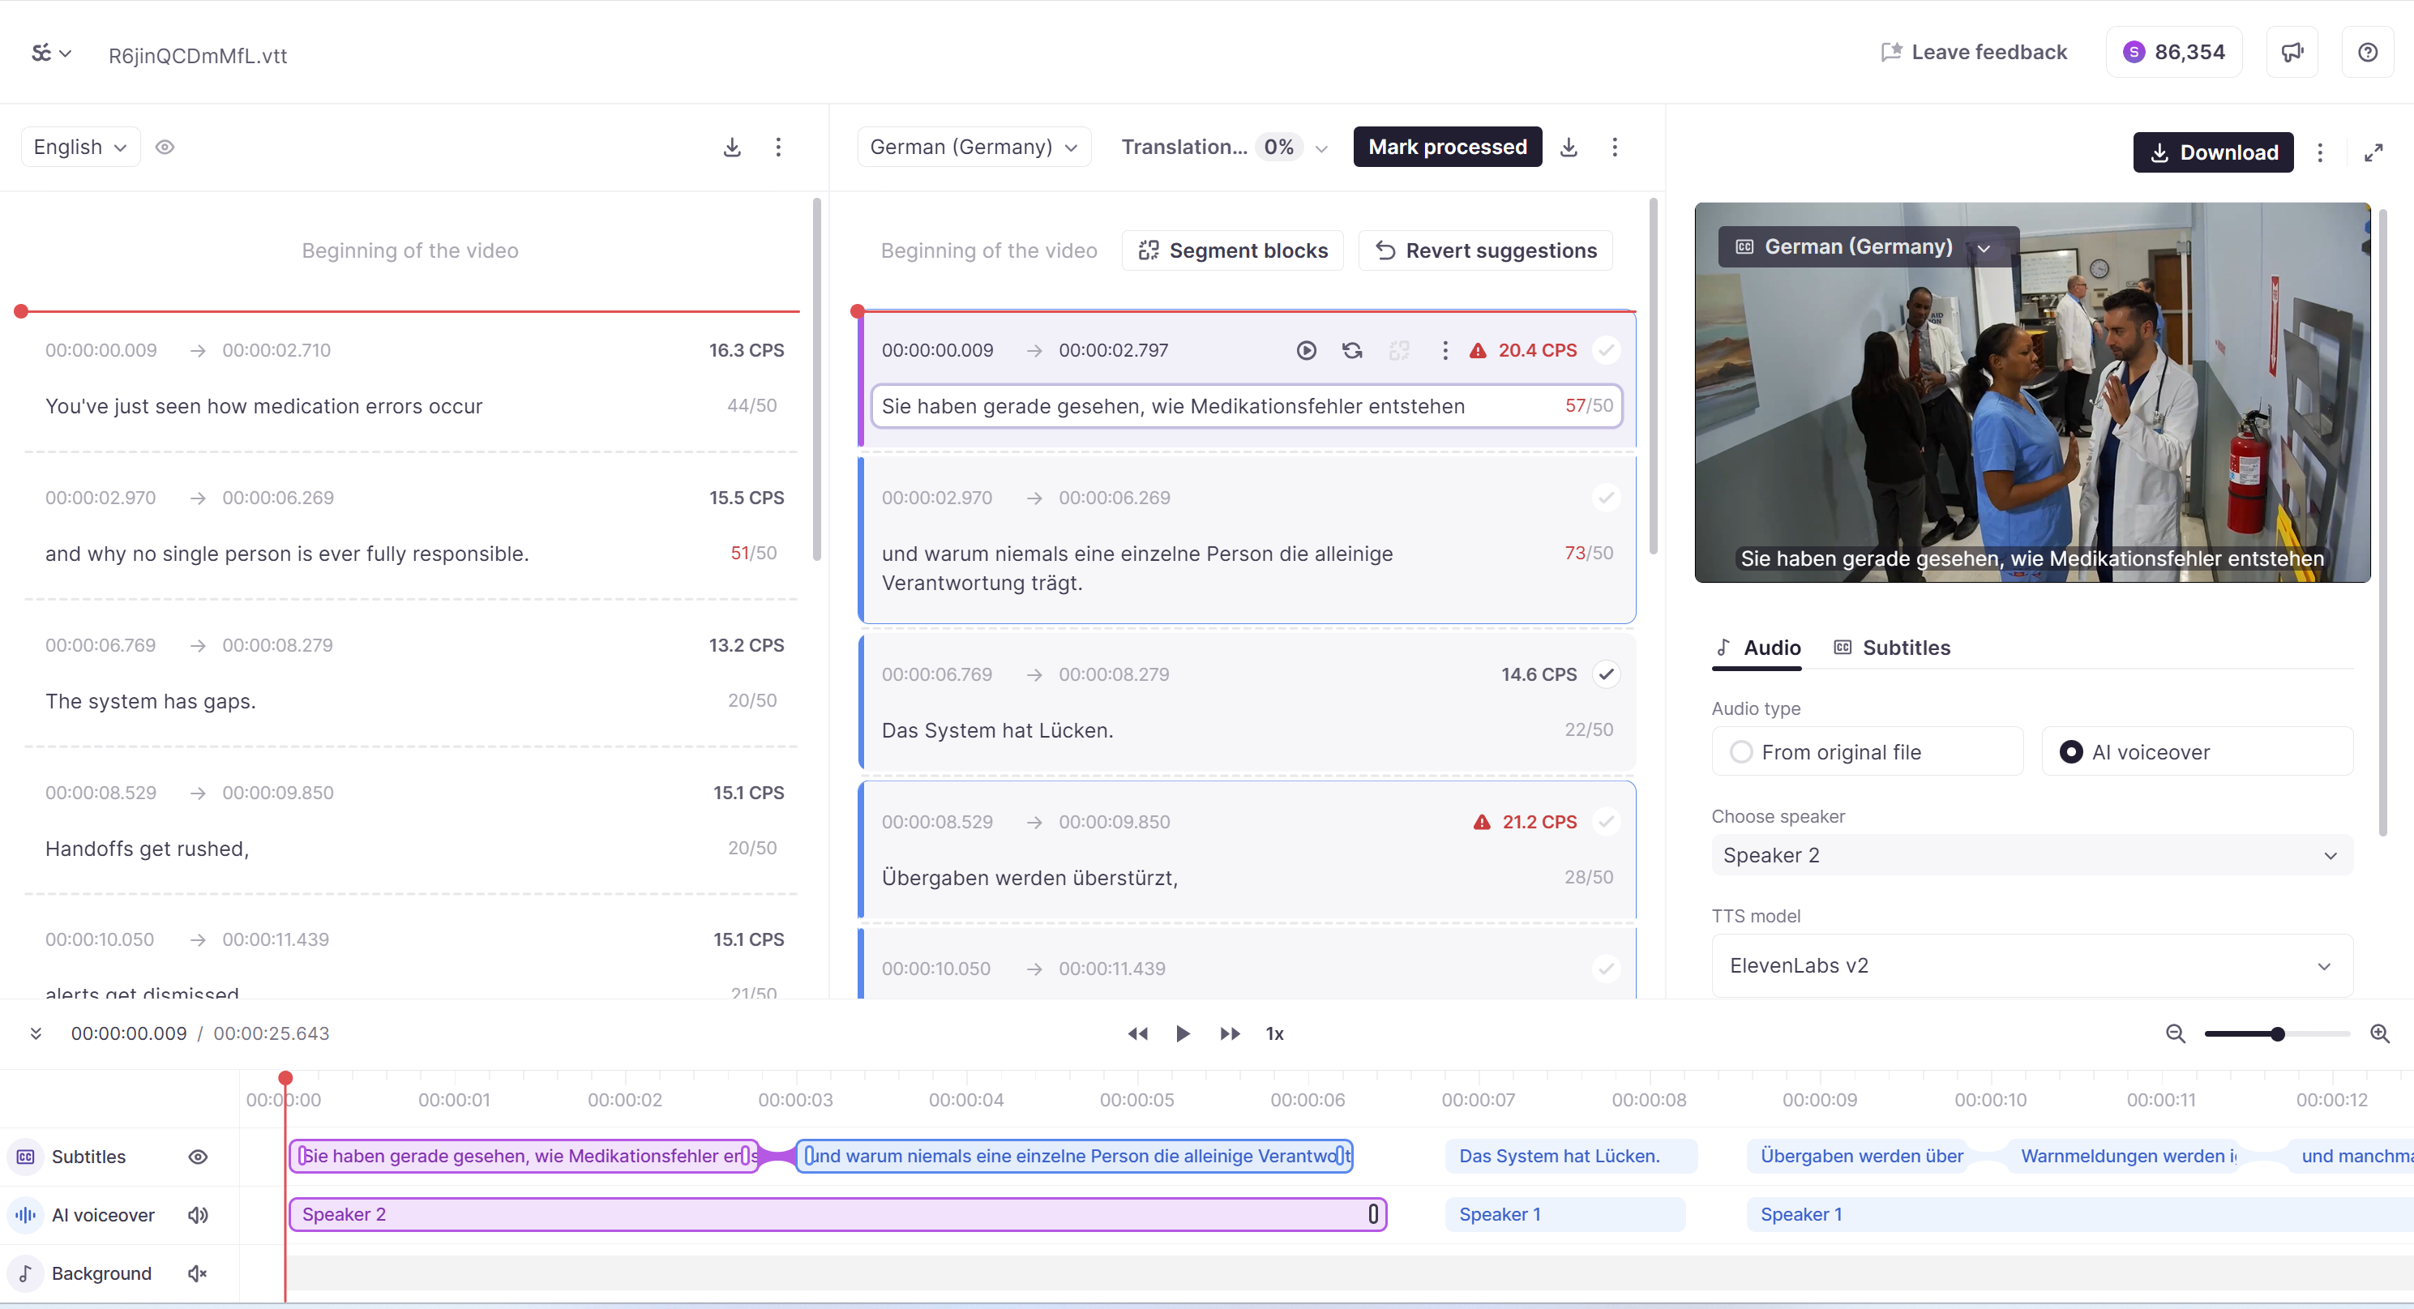
Task: Open first segment three-dot menu
Action: coord(1445,350)
